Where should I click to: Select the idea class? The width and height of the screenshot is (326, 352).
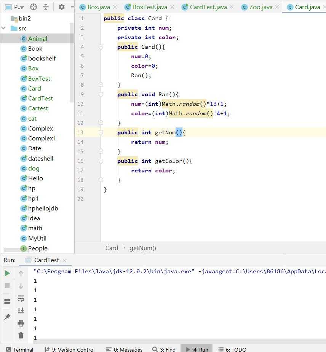[30, 218]
